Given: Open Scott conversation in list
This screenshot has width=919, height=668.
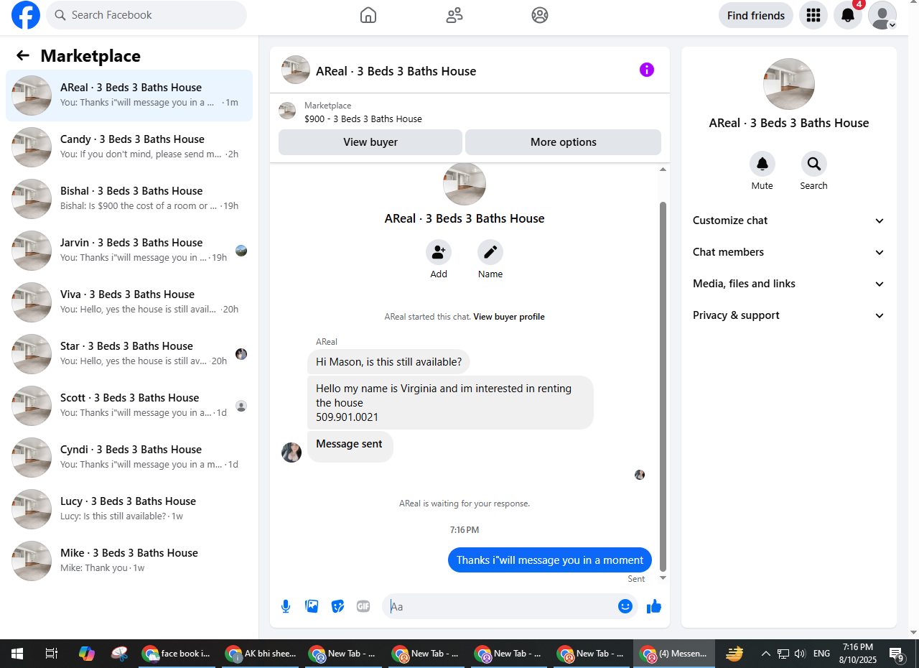Looking at the screenshot, I should pos(129,406).
